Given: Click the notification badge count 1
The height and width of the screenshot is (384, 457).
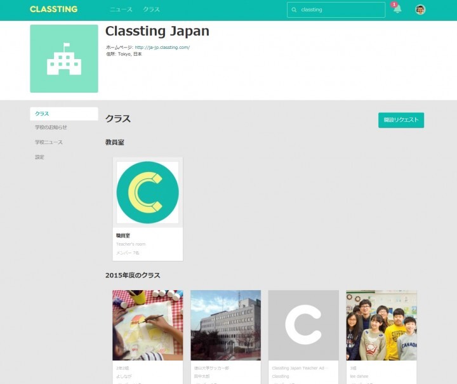Looking at the screenshot, I should [394, 4].
